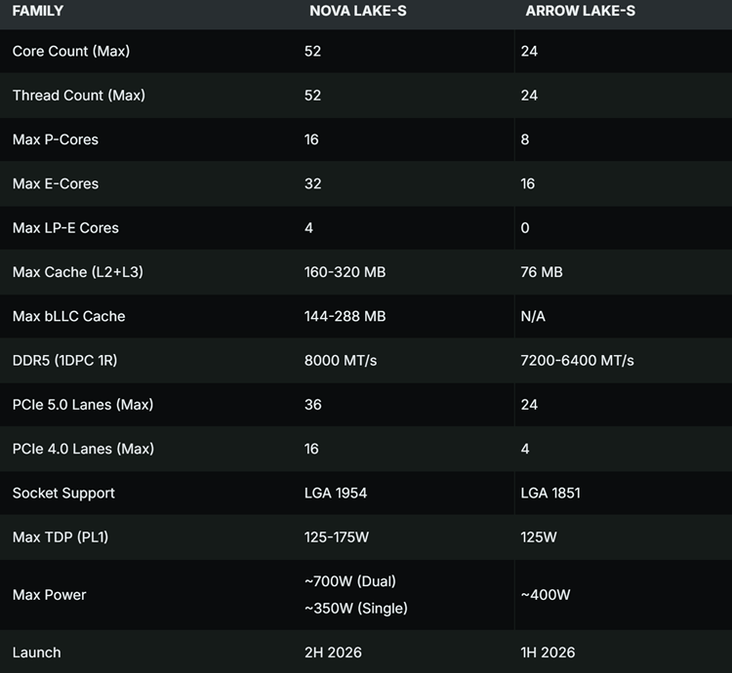
Task: Click the FAMILY column header
Action: pos(37,12)
